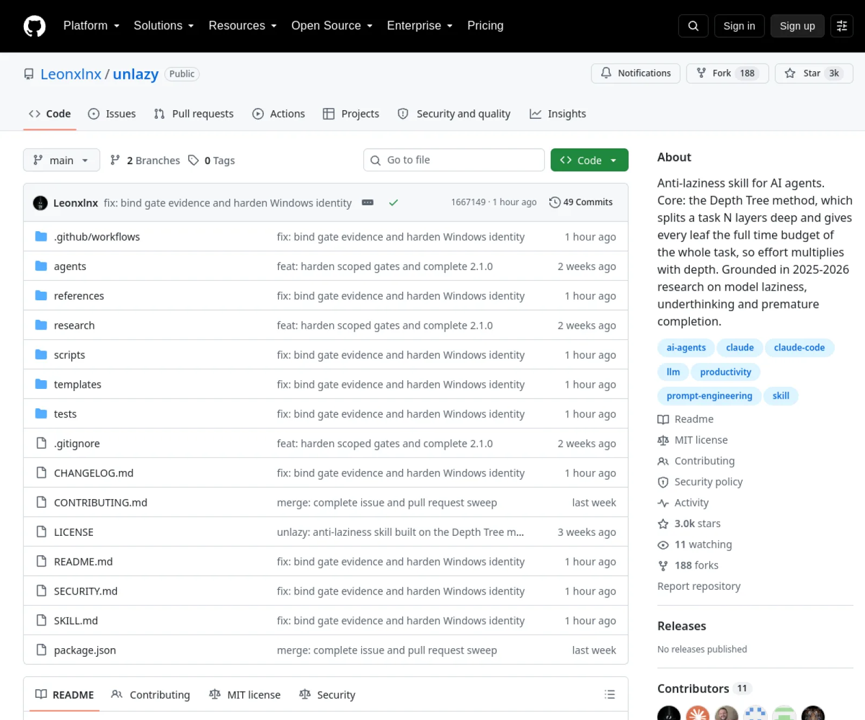
Task: Expand the Enterprise menu
Action: click(x=420, y=26)
